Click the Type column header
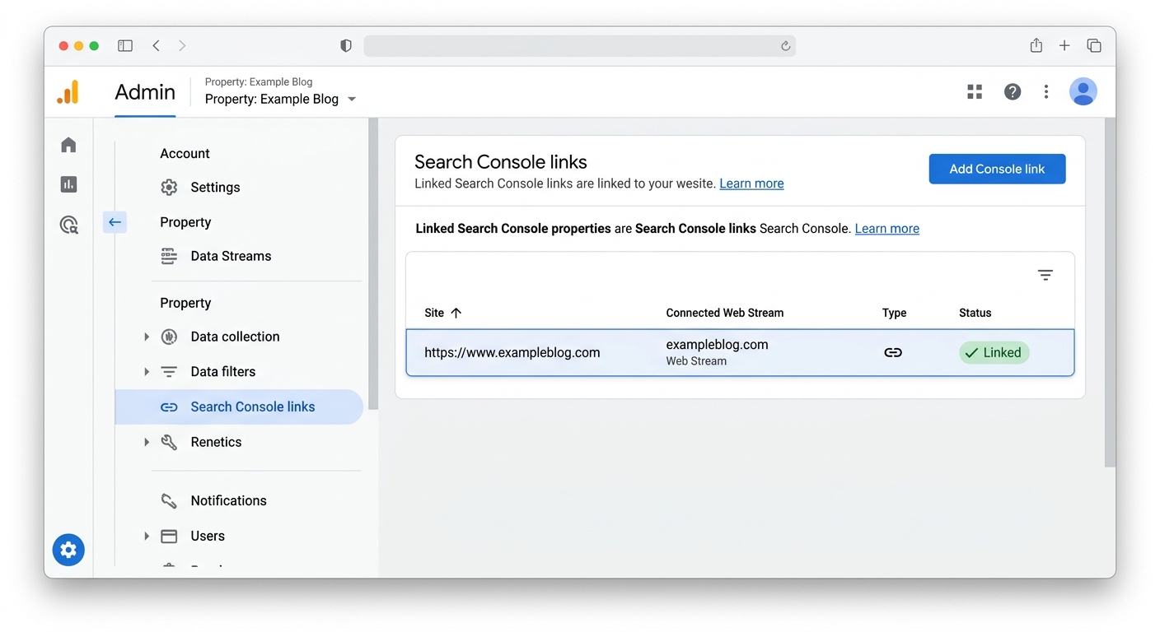Image resolution: width=1160 pixels, height=632 pixels. pos(894,313)
